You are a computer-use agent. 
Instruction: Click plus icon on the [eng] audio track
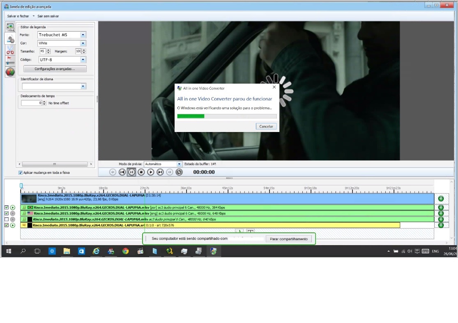point(441,214)
